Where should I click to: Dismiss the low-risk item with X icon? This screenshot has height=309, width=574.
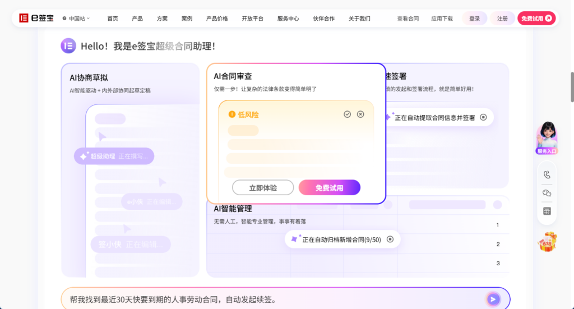(360, 114)
